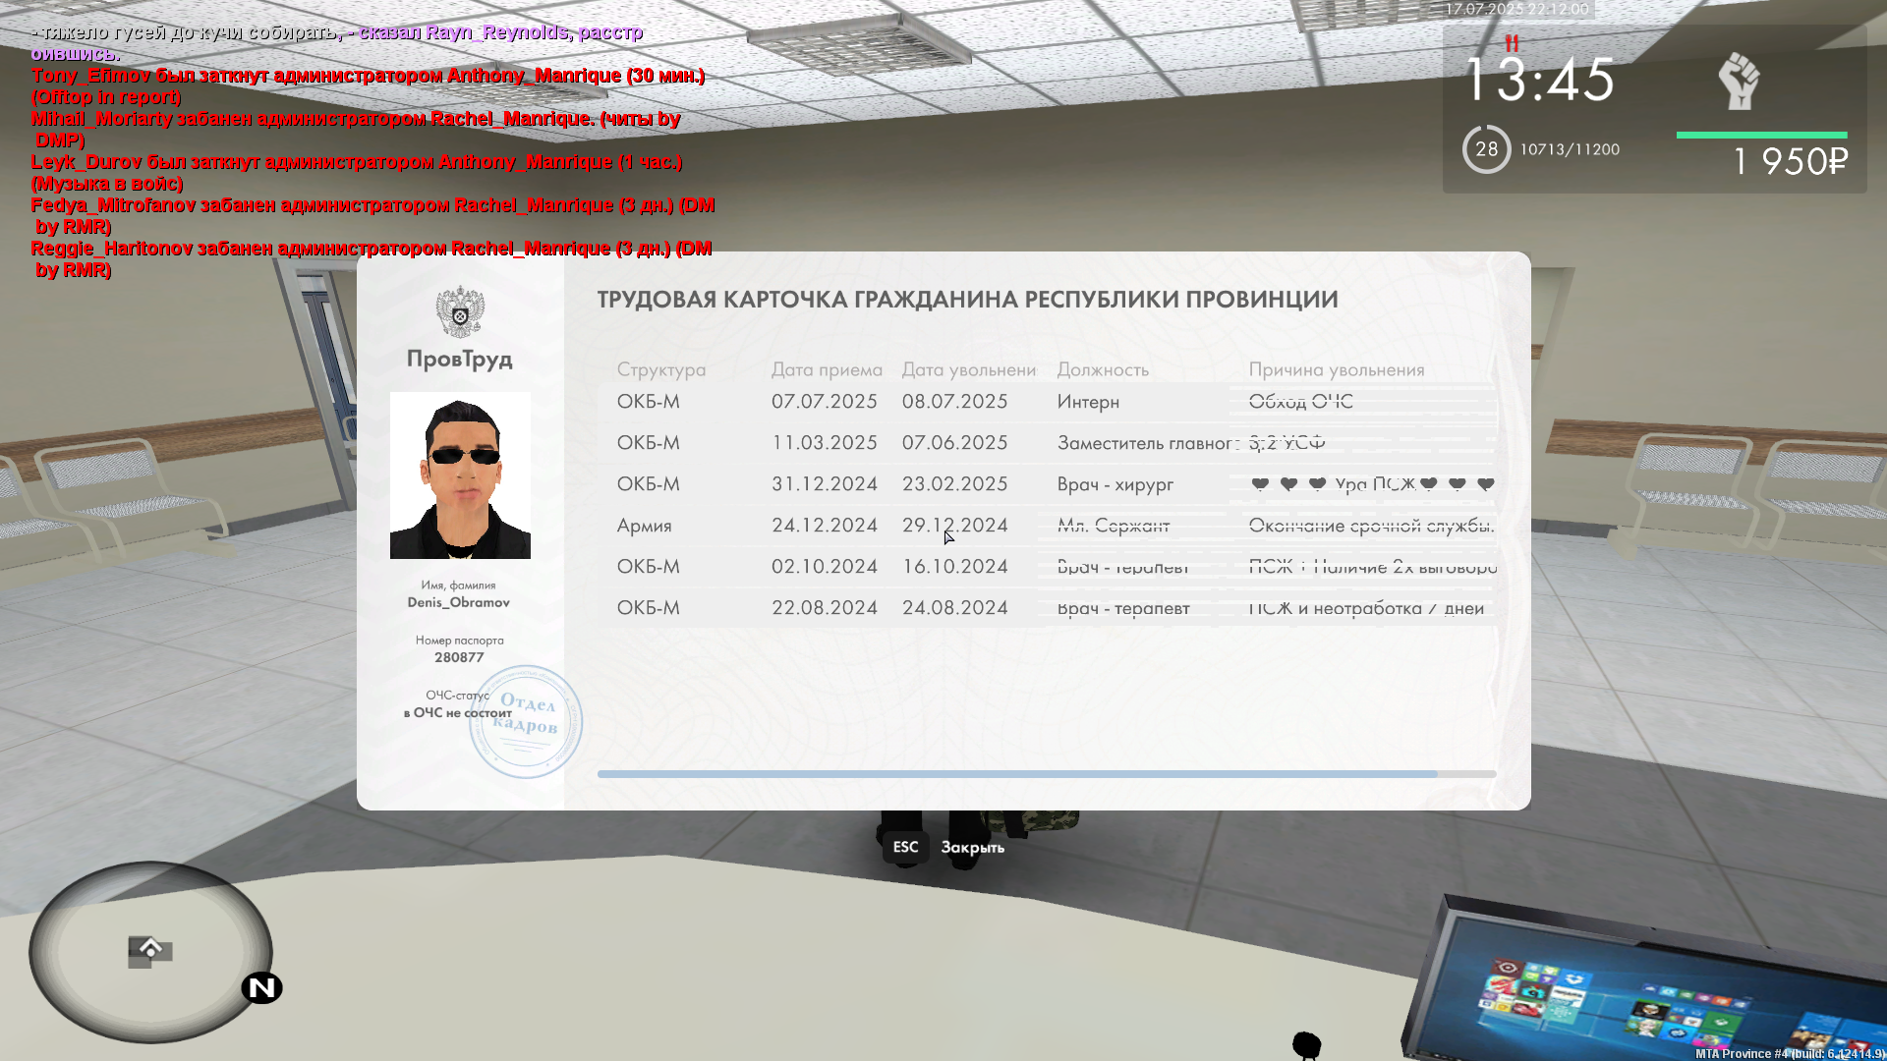Click the 1 950₽ money balance
Screen dimensions: 1887x1061
[1790, 161]
